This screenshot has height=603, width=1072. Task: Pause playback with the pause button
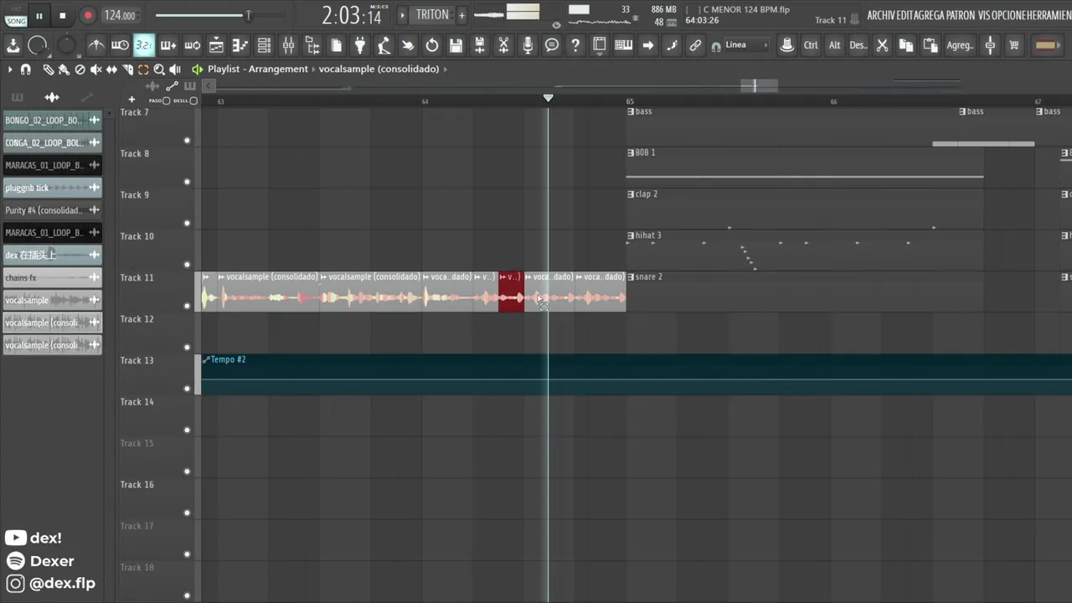coord(39,16)
